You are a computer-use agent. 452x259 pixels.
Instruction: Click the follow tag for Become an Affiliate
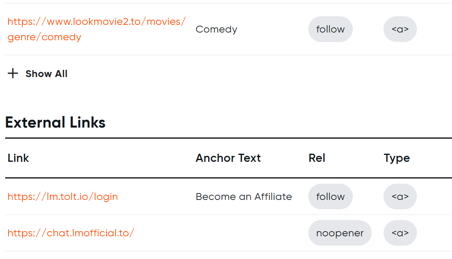[x=331, y=196]
